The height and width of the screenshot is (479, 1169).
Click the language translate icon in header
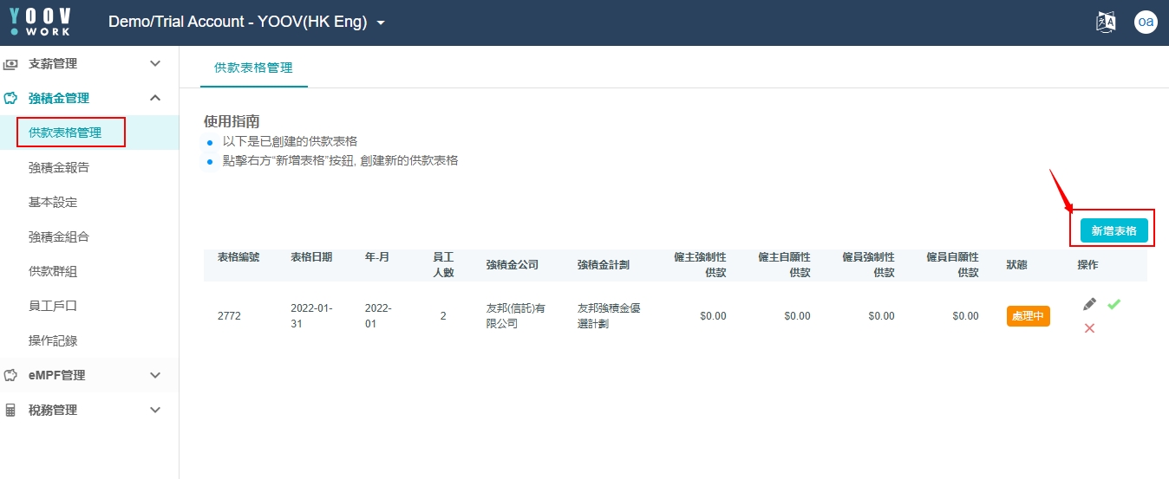tap(1106, 23)
